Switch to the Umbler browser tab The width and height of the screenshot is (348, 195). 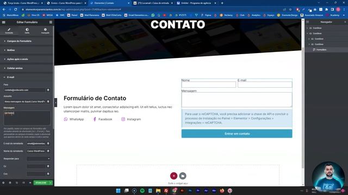(196, 3)
